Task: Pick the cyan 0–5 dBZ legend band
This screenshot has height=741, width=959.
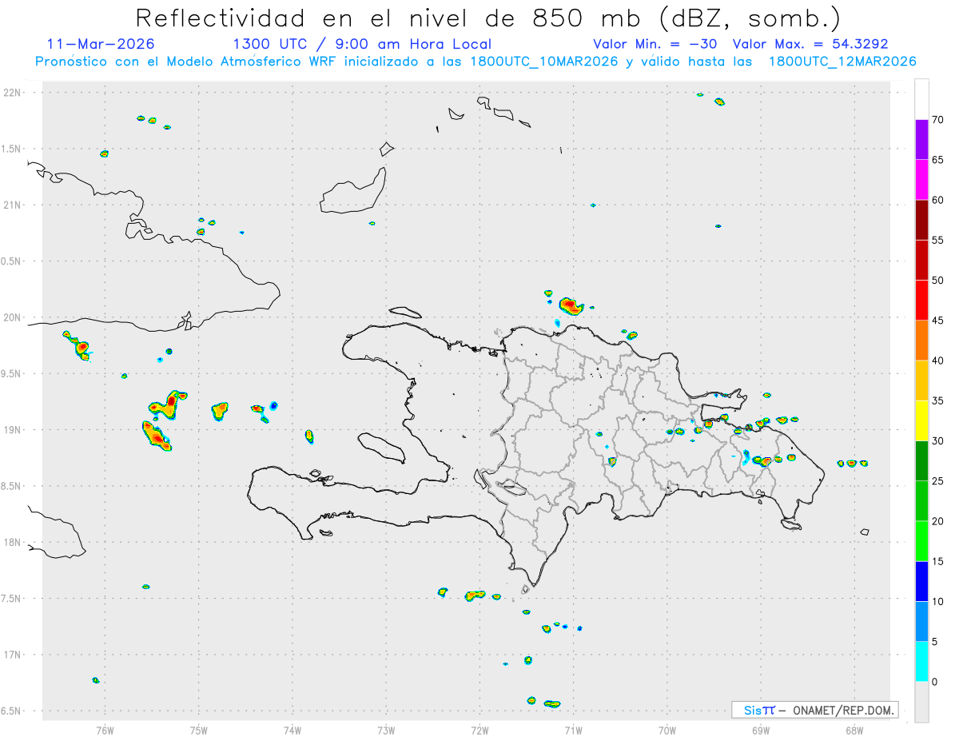Action: [x=921, y=662]
